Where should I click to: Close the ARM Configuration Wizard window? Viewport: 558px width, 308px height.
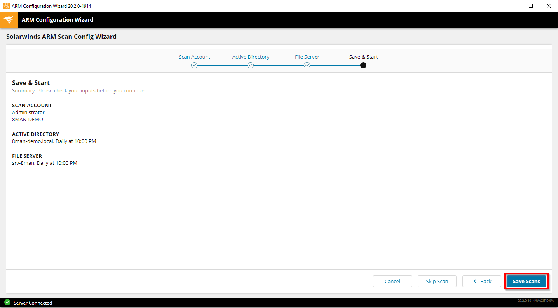549,6
